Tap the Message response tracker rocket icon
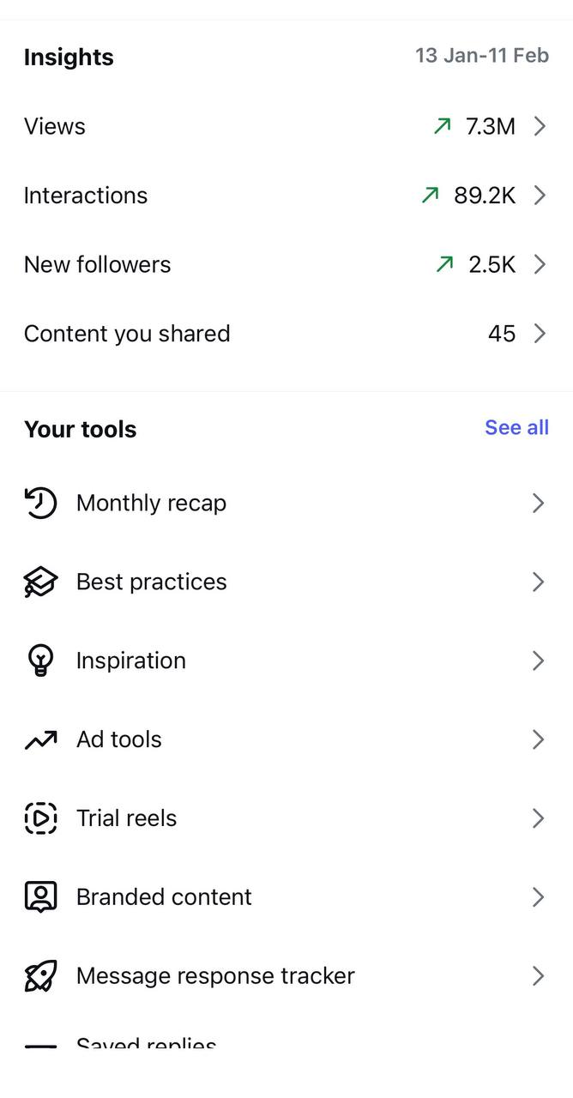 [x=40, y=976]
